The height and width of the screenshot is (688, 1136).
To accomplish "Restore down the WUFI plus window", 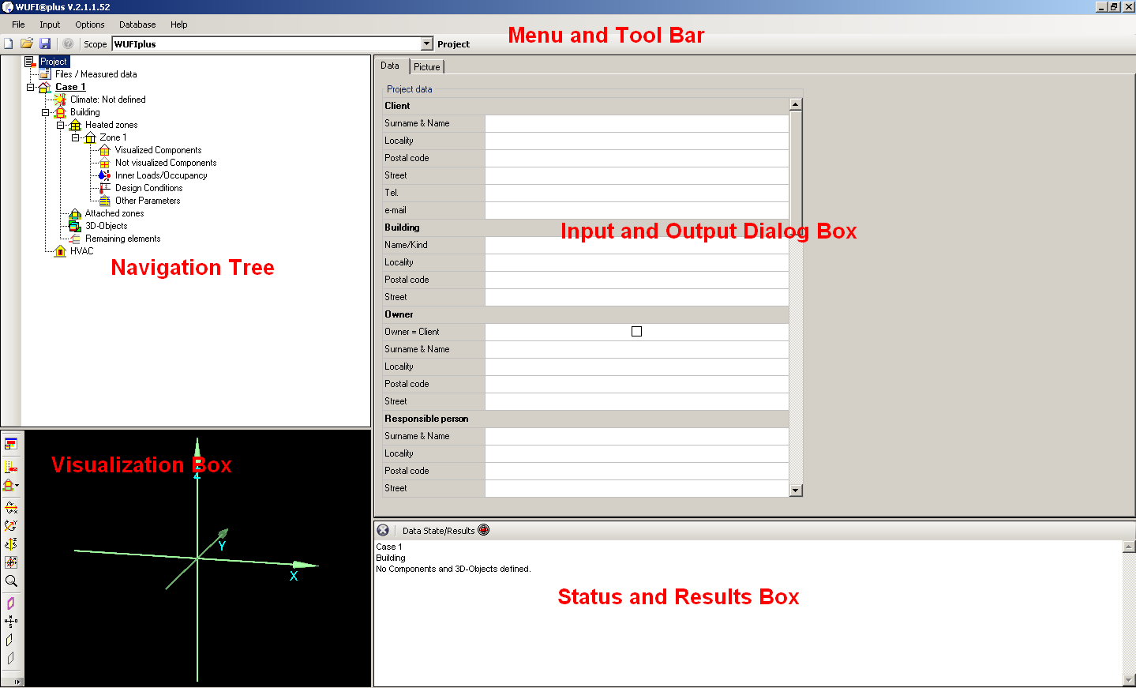I will [x=1114, y=6].
